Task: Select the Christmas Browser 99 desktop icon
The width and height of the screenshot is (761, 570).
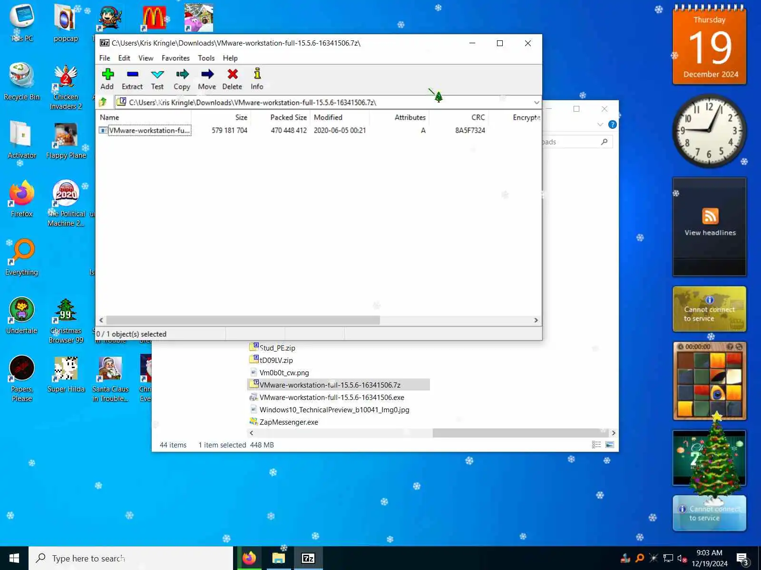Action: click(x=66, y=320)
